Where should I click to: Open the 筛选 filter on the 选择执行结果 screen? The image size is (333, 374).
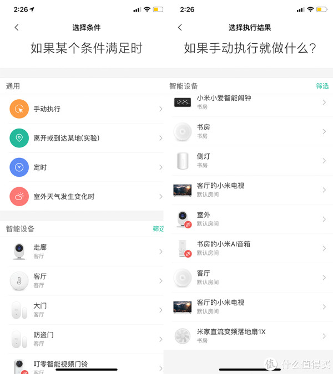322,86
